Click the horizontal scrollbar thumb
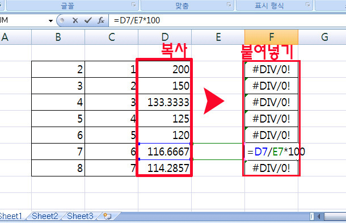The image size is (346, 223). [335, 216]
